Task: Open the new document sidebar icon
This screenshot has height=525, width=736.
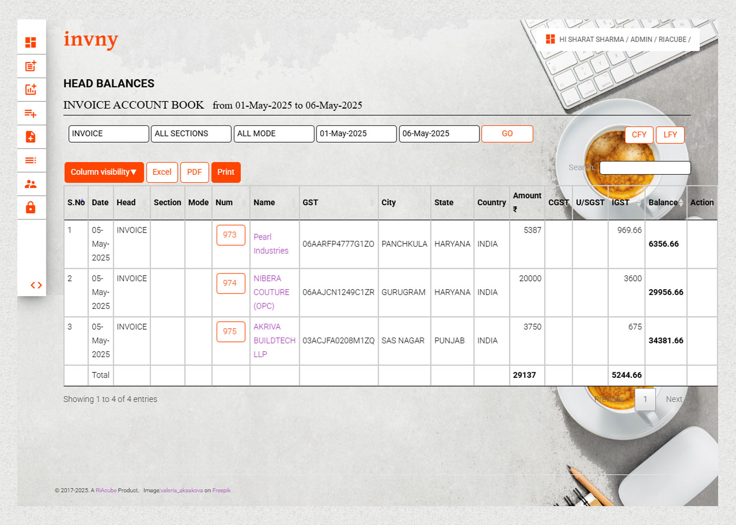Action: [x=32, y=136]
